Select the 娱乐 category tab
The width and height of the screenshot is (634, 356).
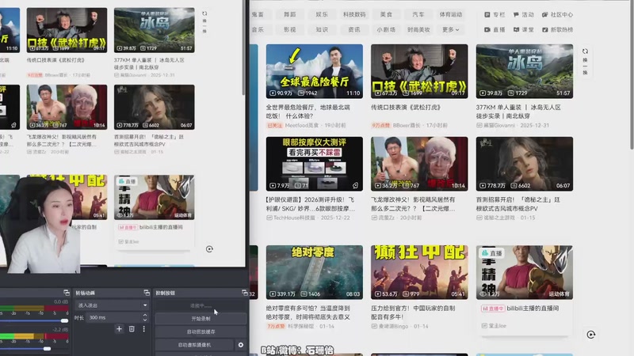[x=322, y=14]
